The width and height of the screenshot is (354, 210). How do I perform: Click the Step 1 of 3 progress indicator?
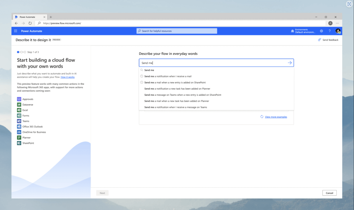[x=28, y=52]
